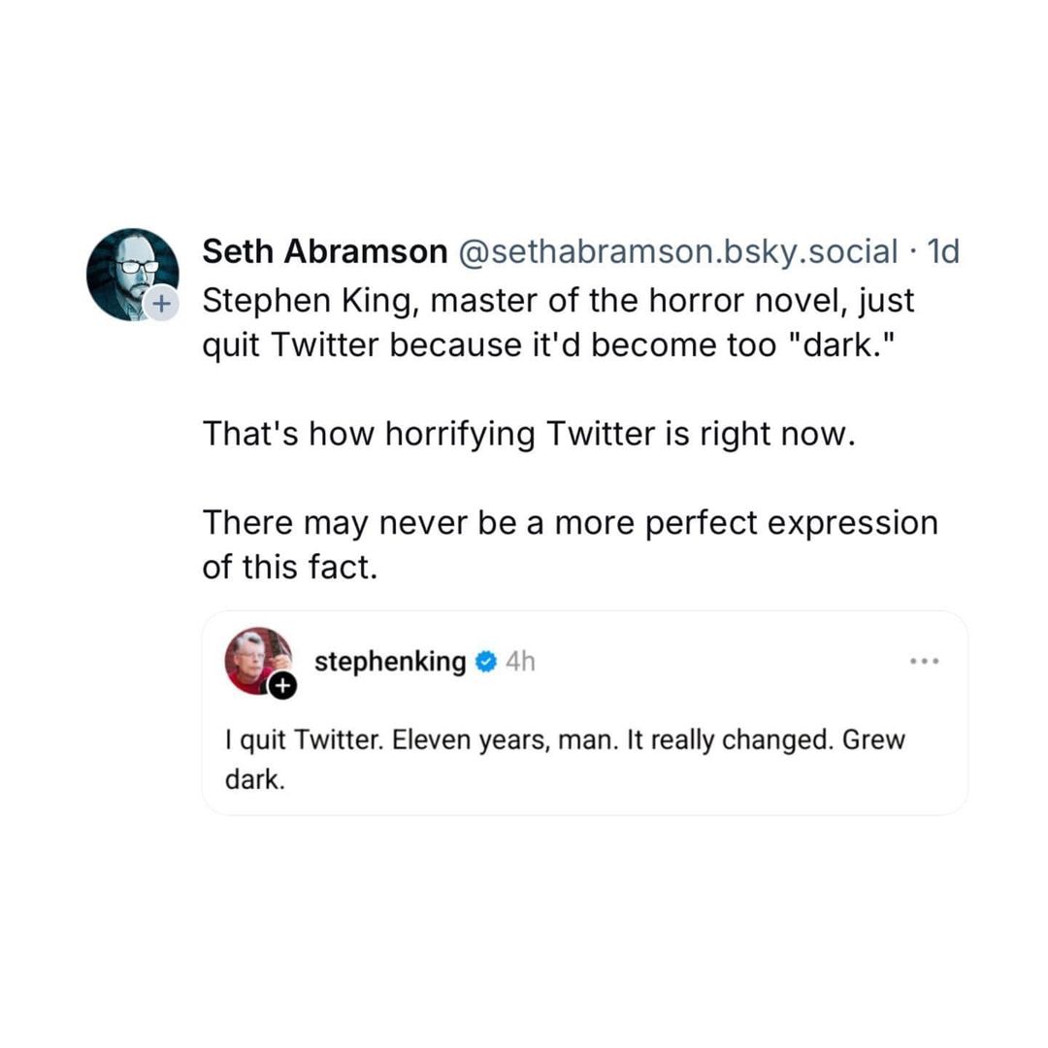
Task: Open the three-dot menu on the quoted post
Action: pos(924,661)
